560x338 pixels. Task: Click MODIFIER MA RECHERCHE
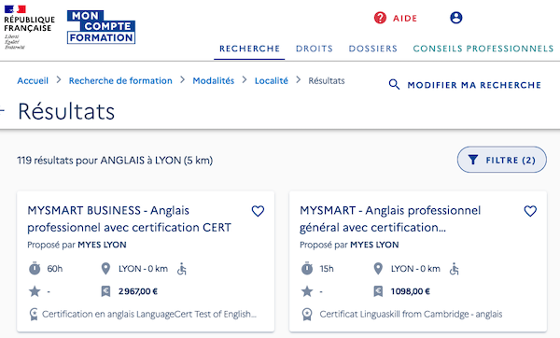[x=474, y=85]
